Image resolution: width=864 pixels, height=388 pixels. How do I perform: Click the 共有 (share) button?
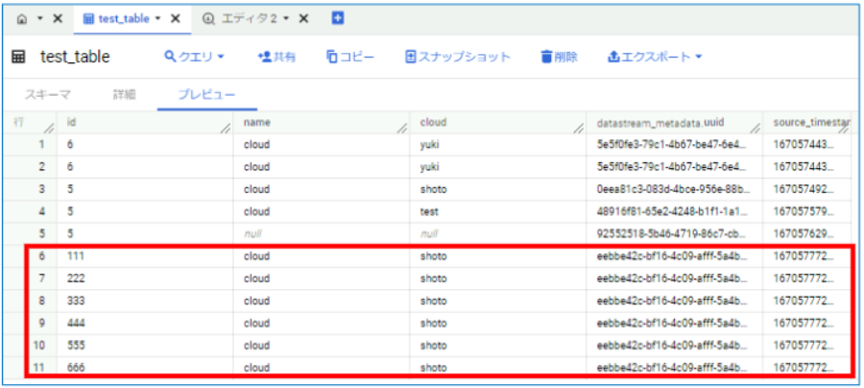point(276,58)
